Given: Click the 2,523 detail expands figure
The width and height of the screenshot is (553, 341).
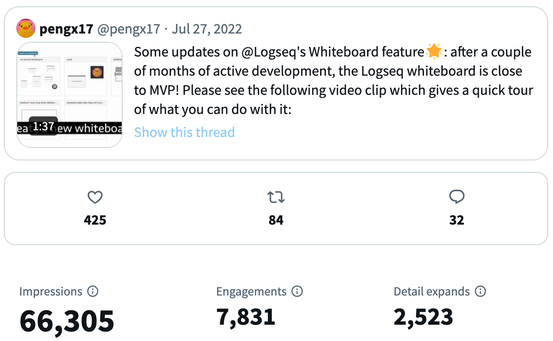Looking at the screenshot, I should pos(423,317).
